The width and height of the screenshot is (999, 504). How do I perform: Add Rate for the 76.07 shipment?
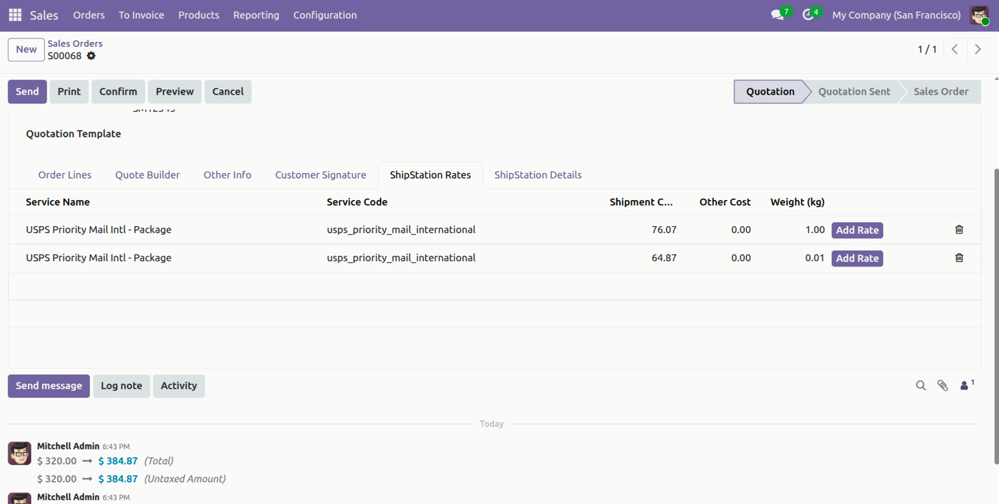(857, 230)
